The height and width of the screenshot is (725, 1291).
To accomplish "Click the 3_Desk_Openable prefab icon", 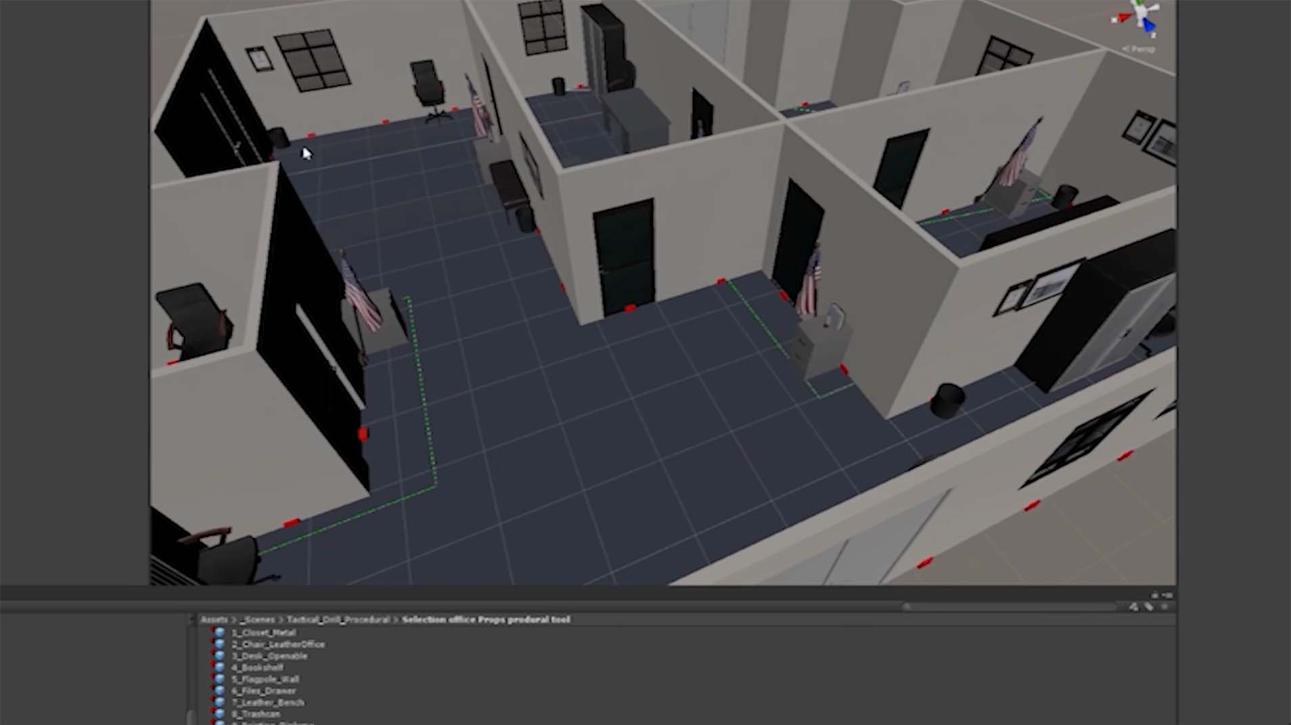I will 219,656.
